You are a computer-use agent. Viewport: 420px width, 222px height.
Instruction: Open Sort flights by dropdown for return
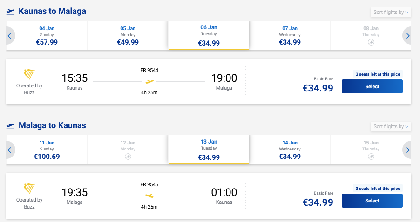[391, 126]
